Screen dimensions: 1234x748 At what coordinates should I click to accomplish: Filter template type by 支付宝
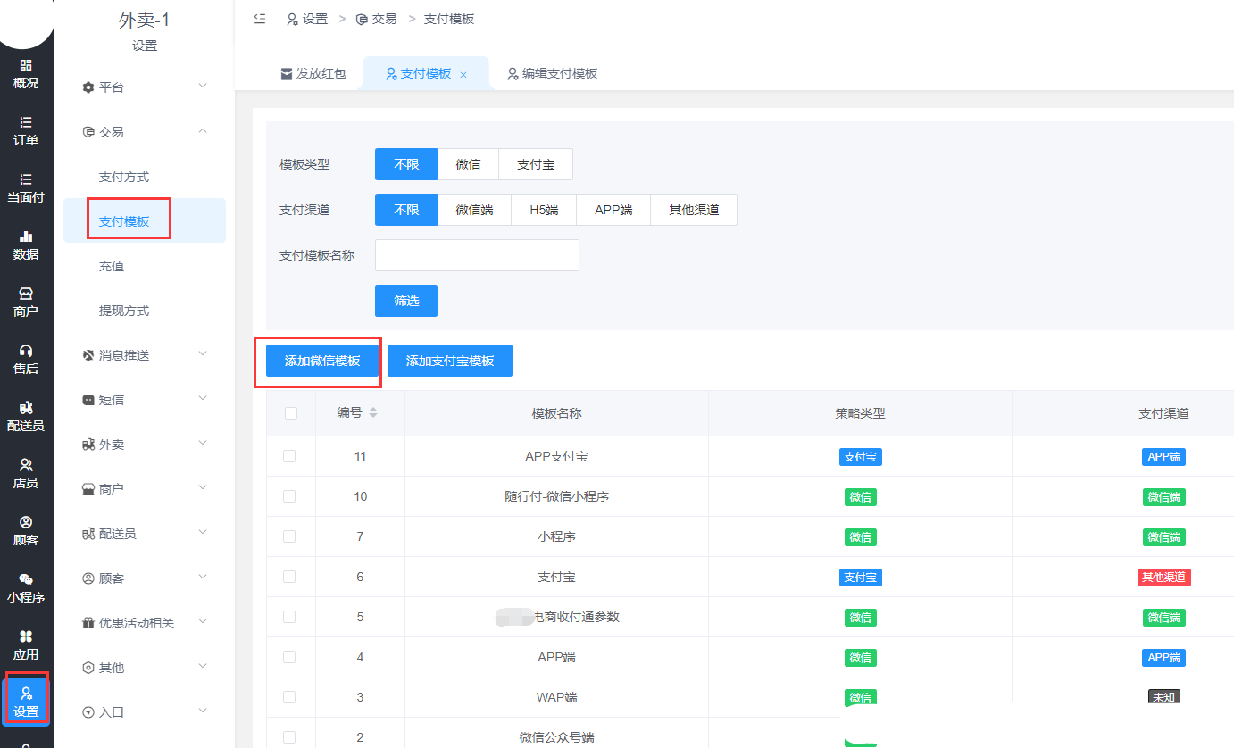click(x=536, y=164)
